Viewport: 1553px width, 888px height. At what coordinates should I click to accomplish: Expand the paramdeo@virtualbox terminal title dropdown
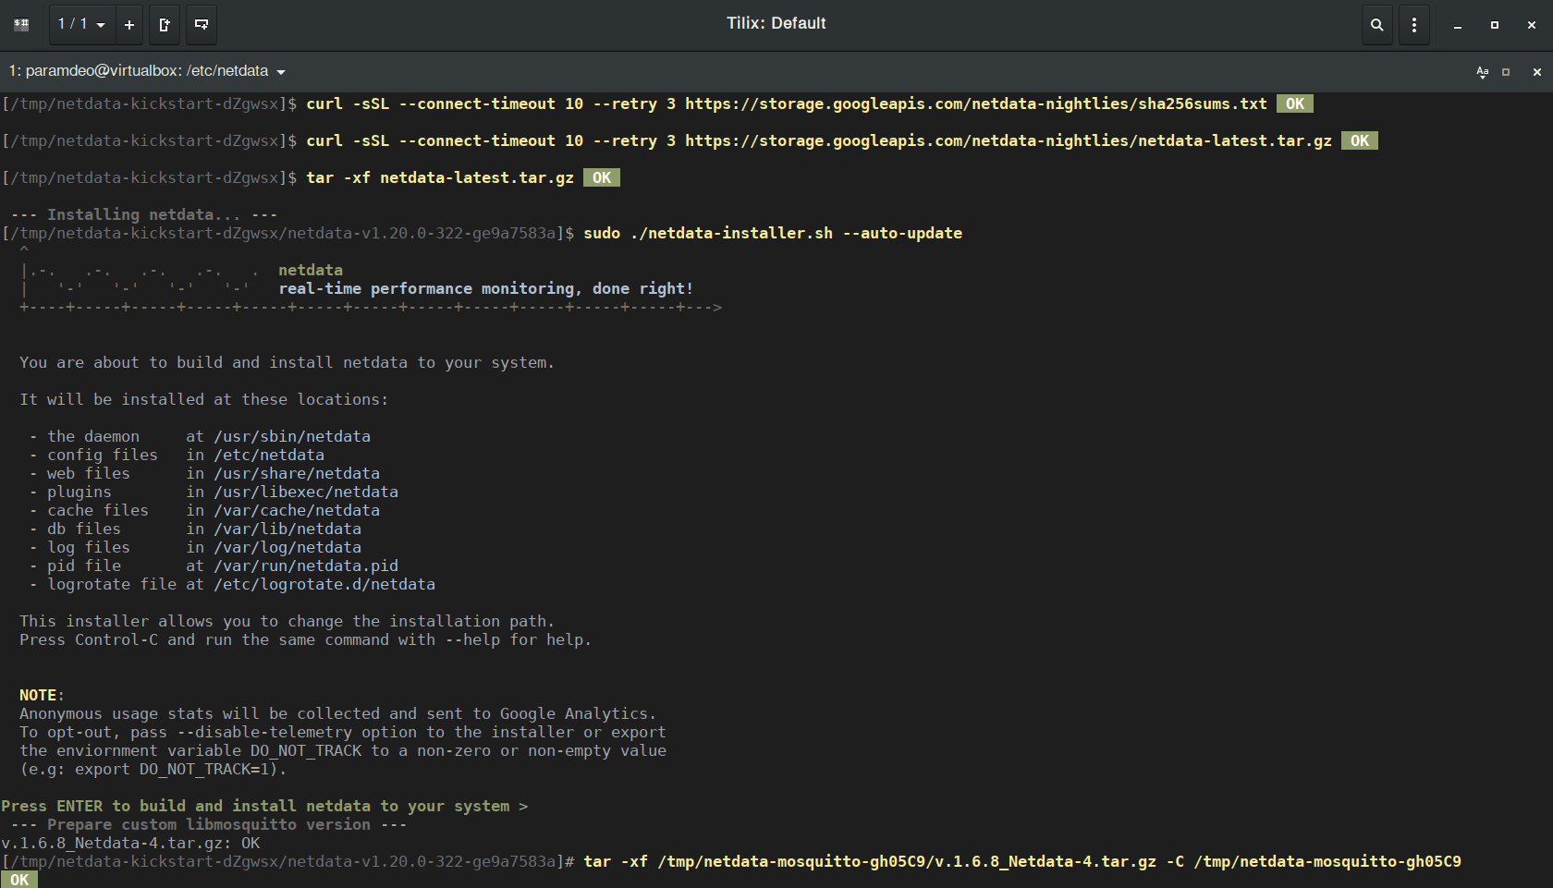pos(147,71)
